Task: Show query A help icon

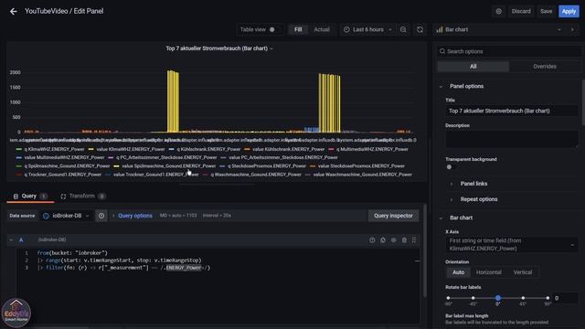Action: click(372, 240)
